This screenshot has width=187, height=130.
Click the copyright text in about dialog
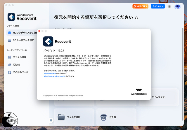(63, 96)
